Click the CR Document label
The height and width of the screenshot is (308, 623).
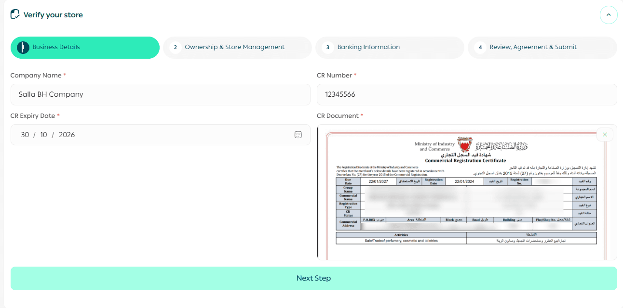click(338, 116)
